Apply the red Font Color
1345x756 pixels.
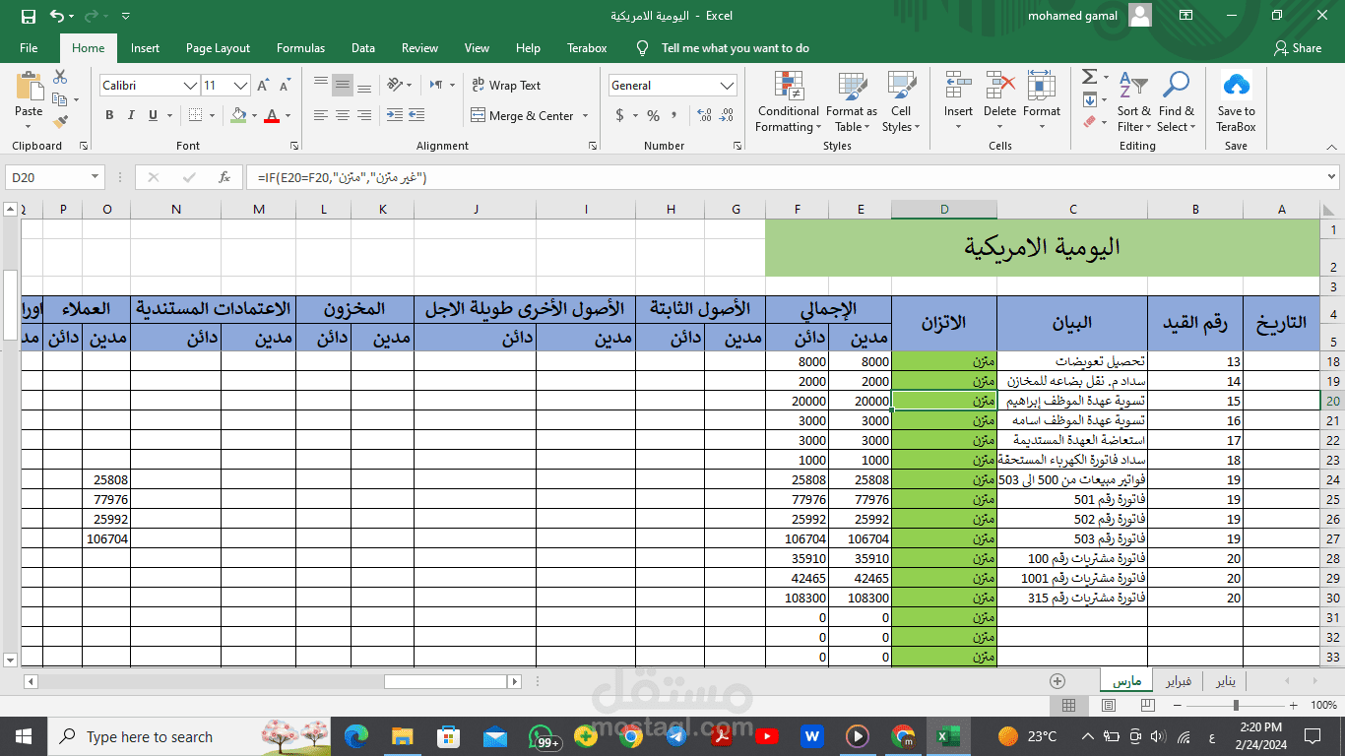(272, 116)
